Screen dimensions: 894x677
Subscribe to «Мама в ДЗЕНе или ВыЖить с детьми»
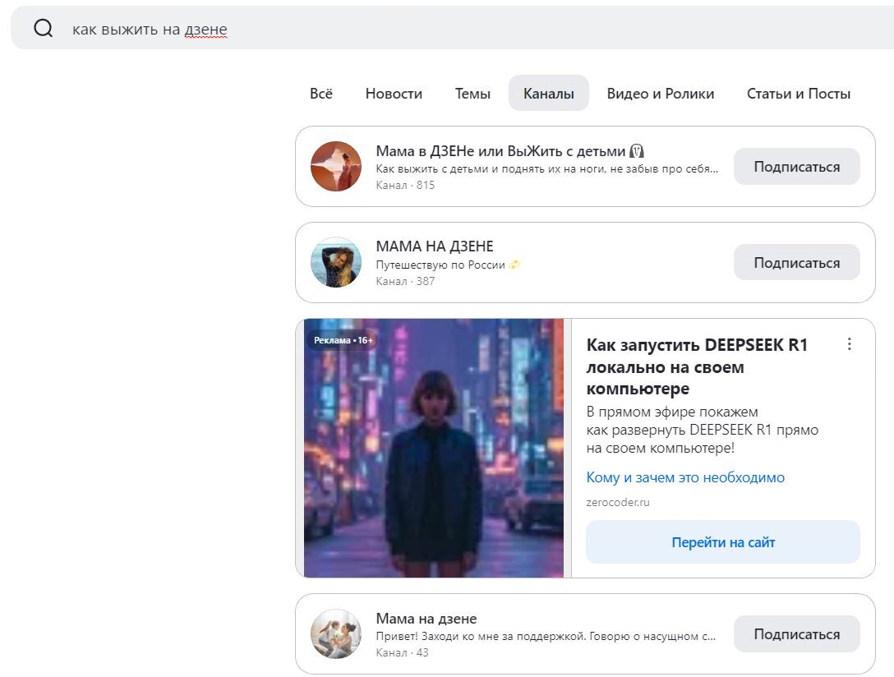796,166
